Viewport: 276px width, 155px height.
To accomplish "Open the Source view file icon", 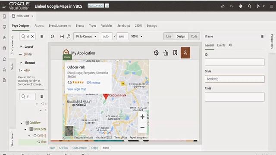I will 4,81.
